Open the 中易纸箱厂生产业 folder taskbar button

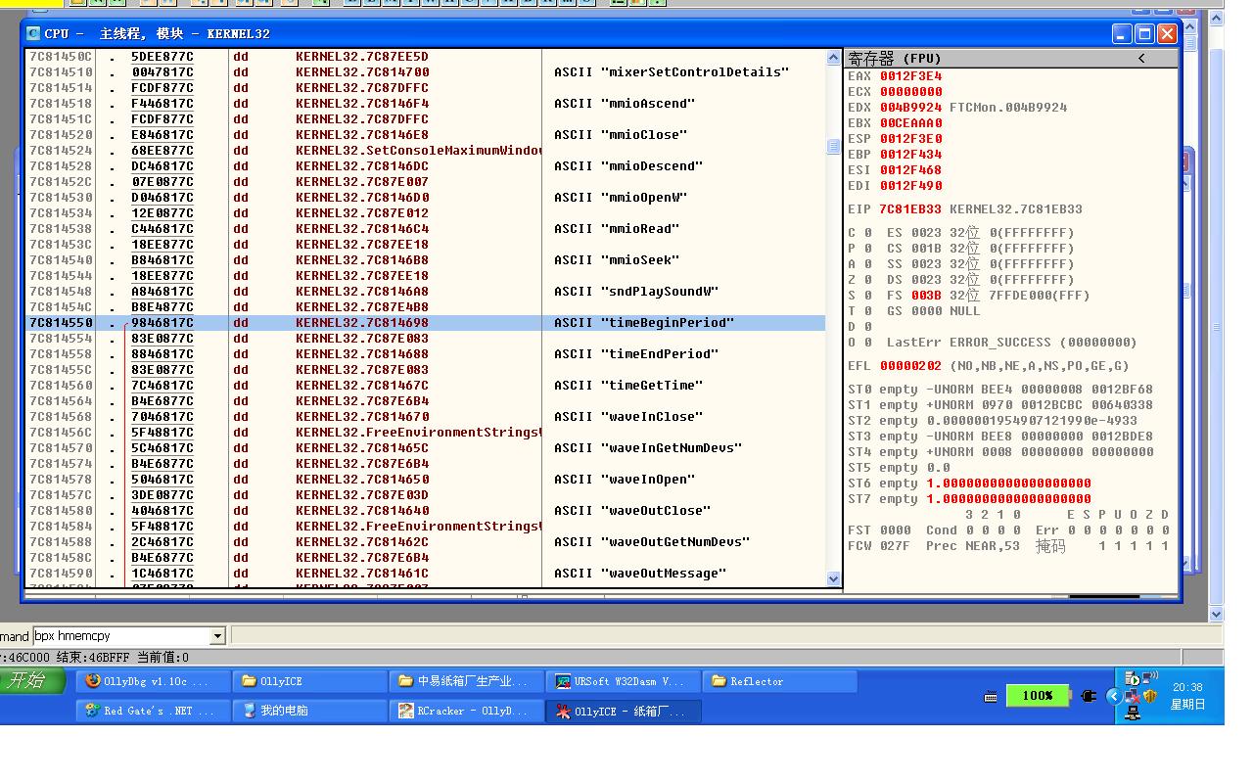[468, 681]
